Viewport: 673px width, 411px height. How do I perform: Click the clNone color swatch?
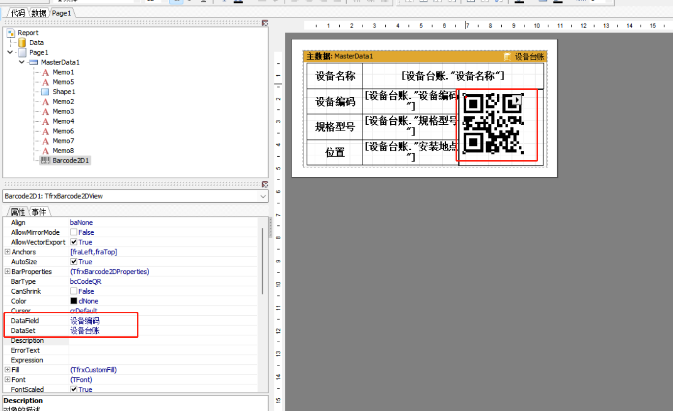(74, 301)
